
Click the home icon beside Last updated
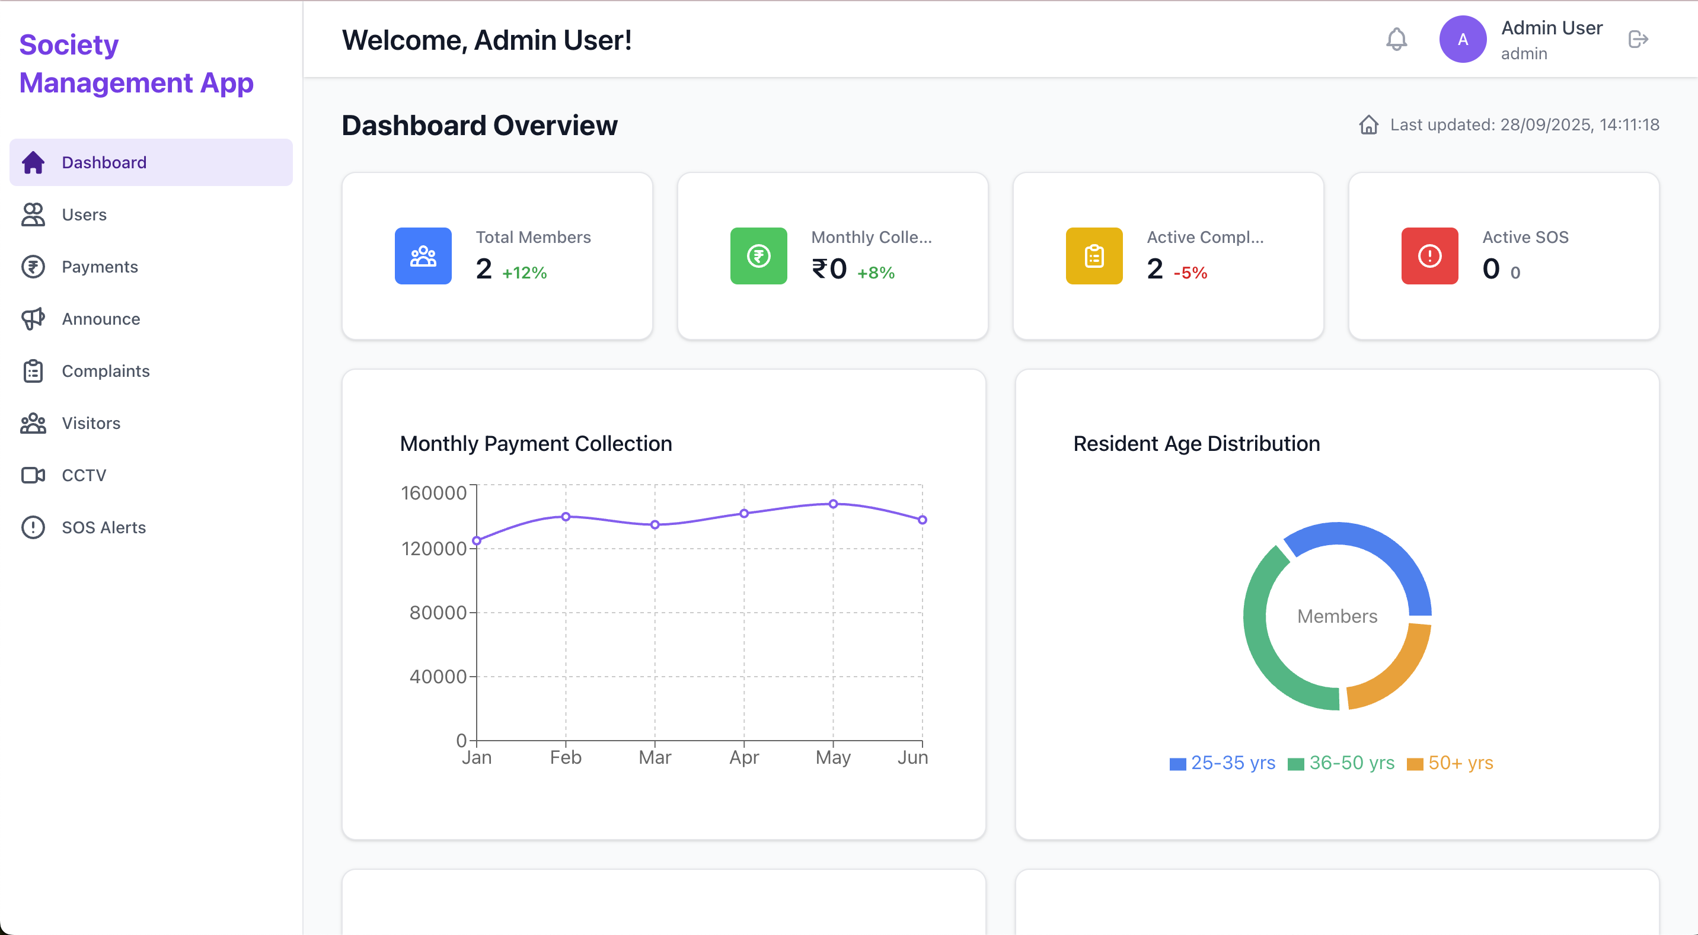[1368, 124]
